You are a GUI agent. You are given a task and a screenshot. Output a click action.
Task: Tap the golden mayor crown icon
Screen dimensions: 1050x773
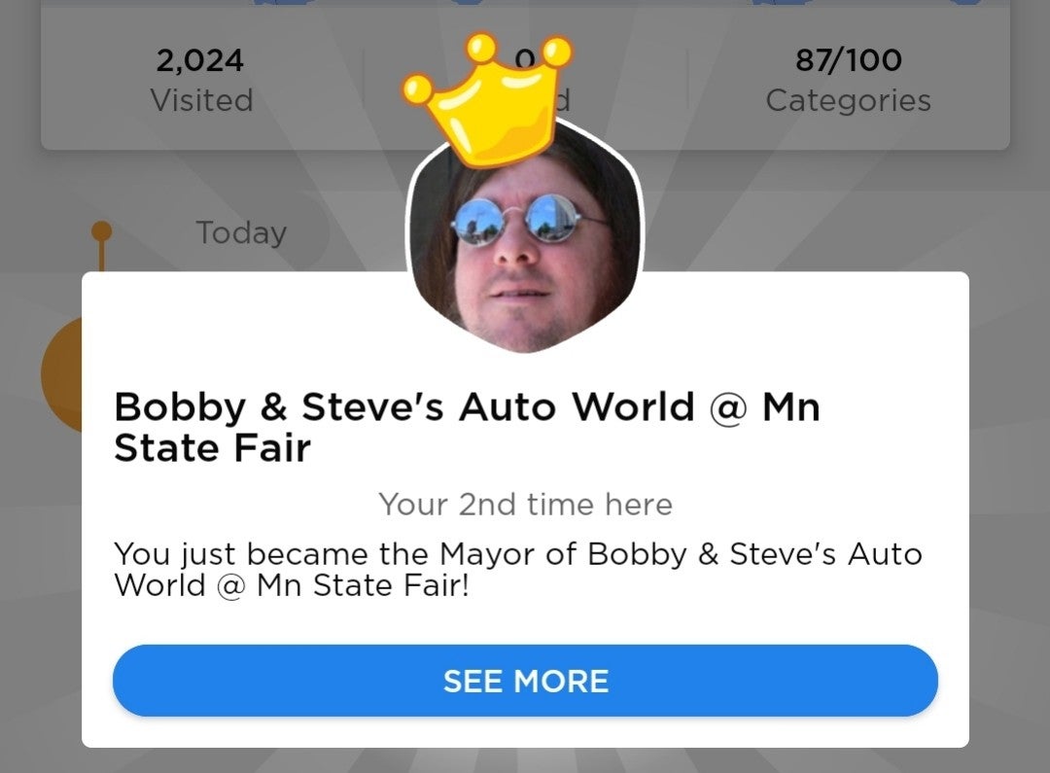click(x=487, y=99)
